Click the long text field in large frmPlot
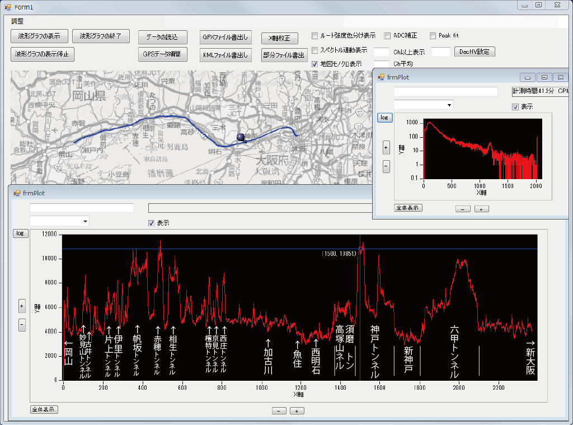Screen dimensions: 573x425 point(260,208)
